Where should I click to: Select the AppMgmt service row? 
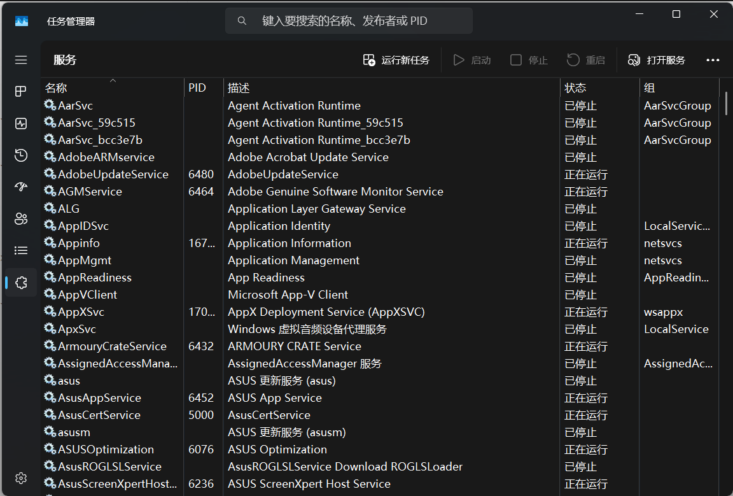pos(380,260)
